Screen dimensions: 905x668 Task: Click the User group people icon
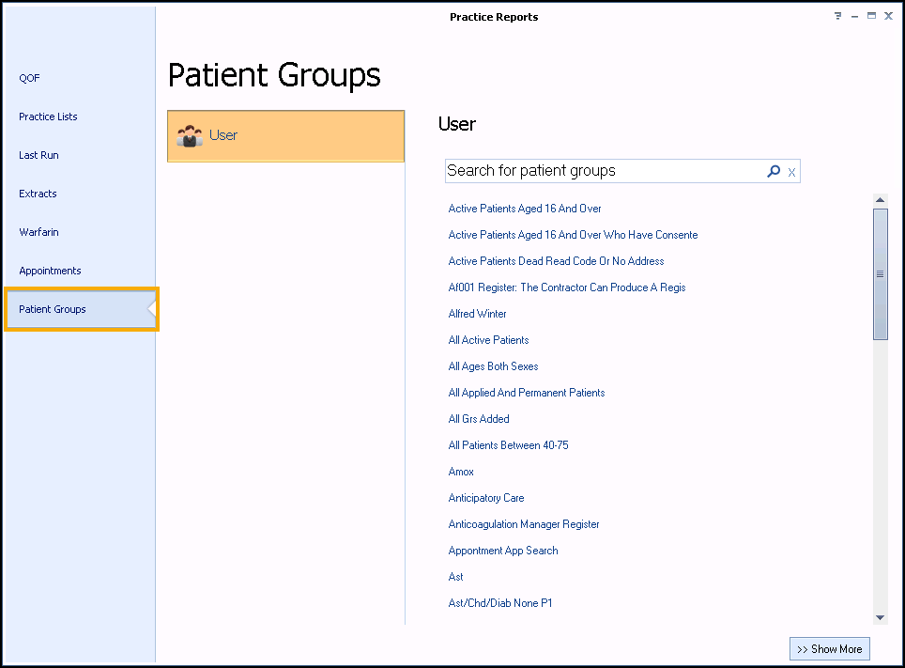[x=190, y=136]
